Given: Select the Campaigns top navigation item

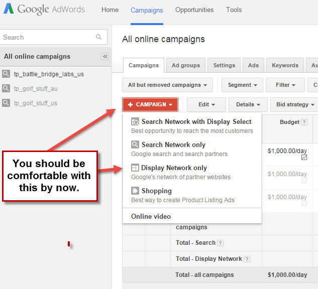Looking at the screenshot, I should (147, 10).
